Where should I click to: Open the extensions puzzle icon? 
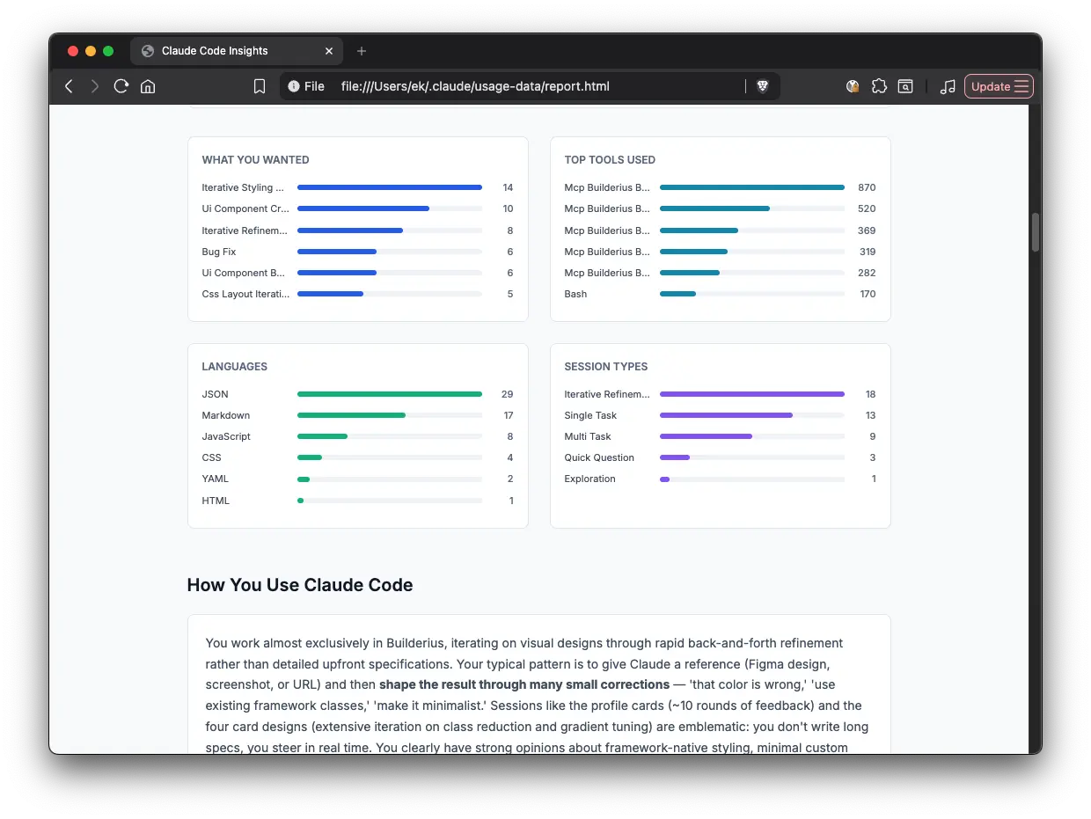(x=879, y=86)
